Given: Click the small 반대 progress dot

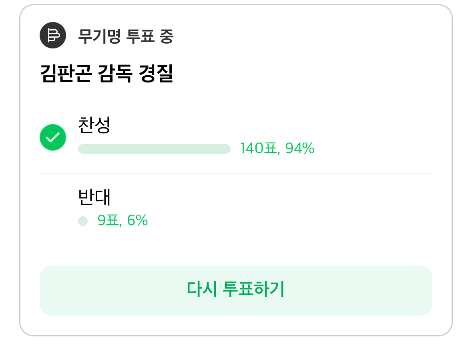Looking at the screenshot, I should [x=83, y=221].
